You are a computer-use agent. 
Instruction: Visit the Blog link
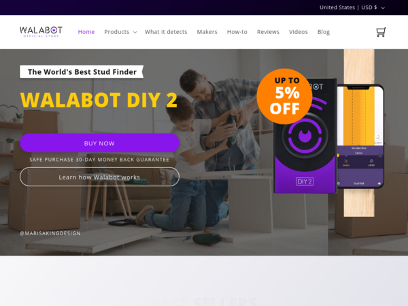[324, 32]
